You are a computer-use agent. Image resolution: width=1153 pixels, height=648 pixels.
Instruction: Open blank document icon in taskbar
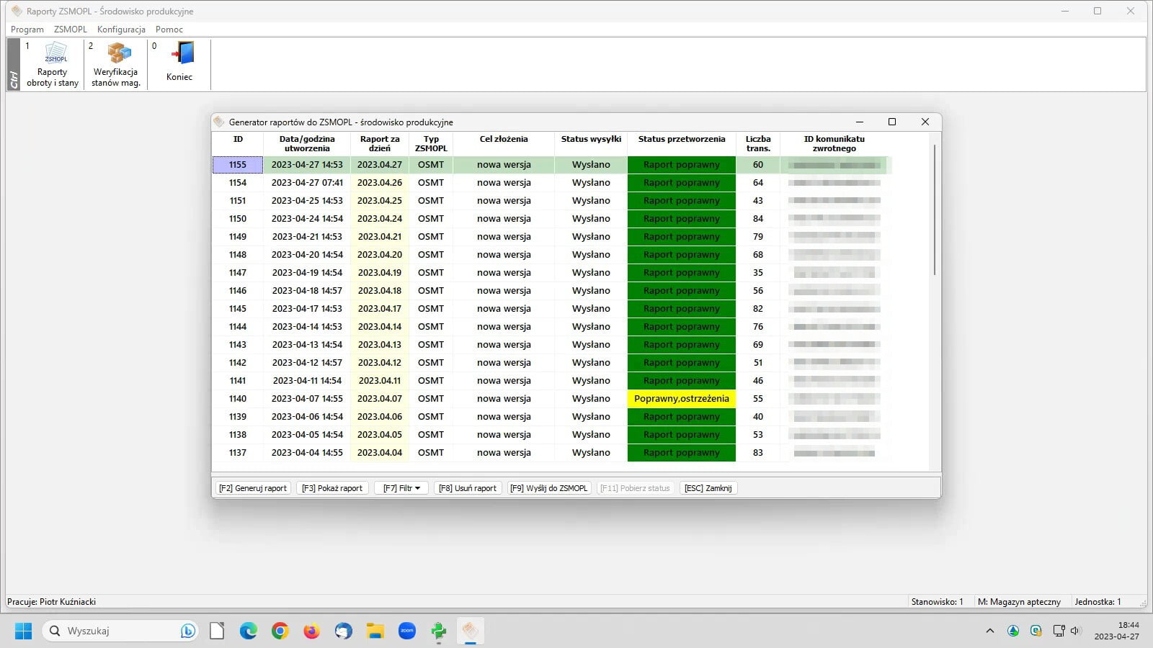[217, 631]
